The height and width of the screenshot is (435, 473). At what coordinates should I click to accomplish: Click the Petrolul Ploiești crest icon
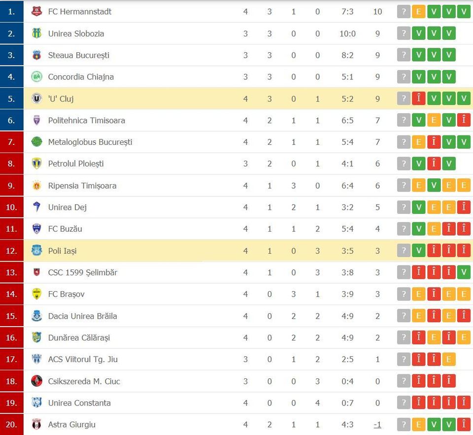tap(37, 164)
